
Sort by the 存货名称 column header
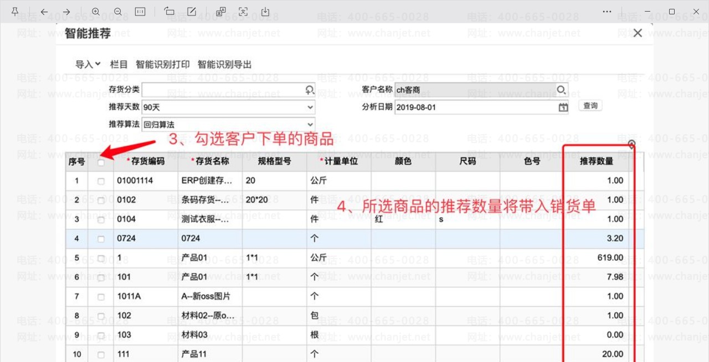click(210, 162)
